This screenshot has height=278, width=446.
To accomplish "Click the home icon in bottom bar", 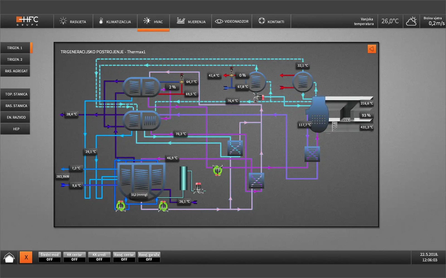I will 9,257.
